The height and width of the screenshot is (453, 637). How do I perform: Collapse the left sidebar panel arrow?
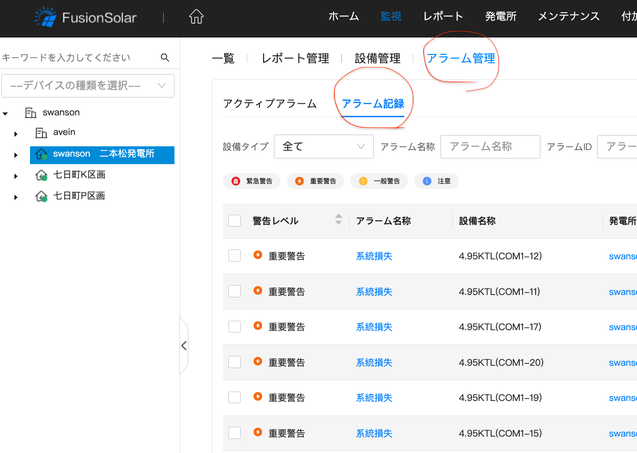(184, 346)
